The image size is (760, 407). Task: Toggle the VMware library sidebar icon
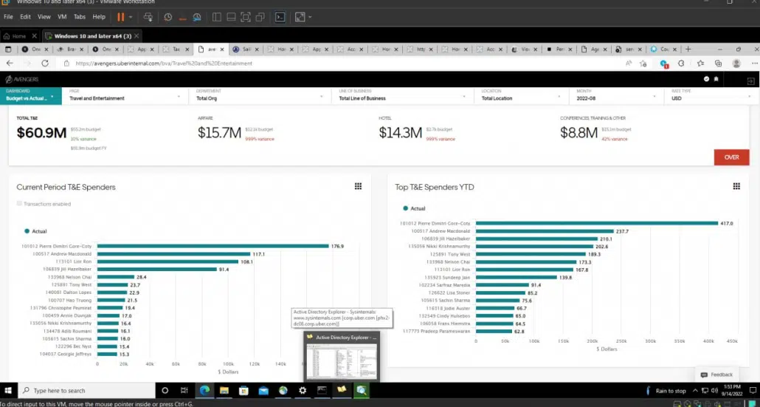tap(217, 18)
